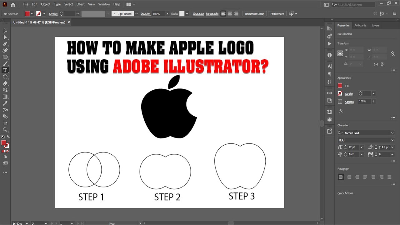The height and width of the screenshot is (225, 400).
Task: Click the Preferences button
Action: pos(277,14)
